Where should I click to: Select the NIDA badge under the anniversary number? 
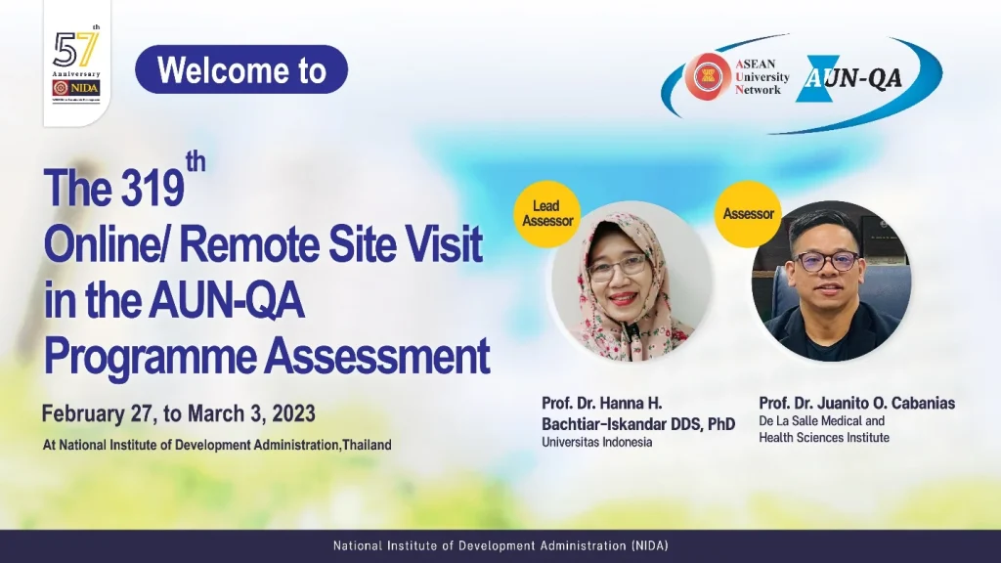pos(75,89)
